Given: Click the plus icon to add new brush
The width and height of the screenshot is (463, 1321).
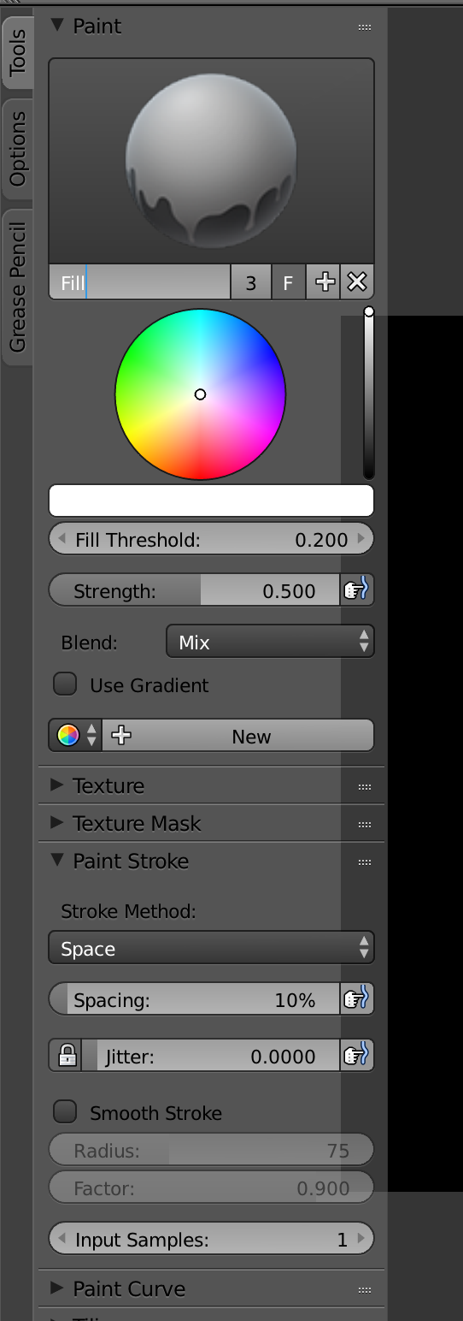Looking at the screenshot, I should pyautogui.click(x=324, y=282).
